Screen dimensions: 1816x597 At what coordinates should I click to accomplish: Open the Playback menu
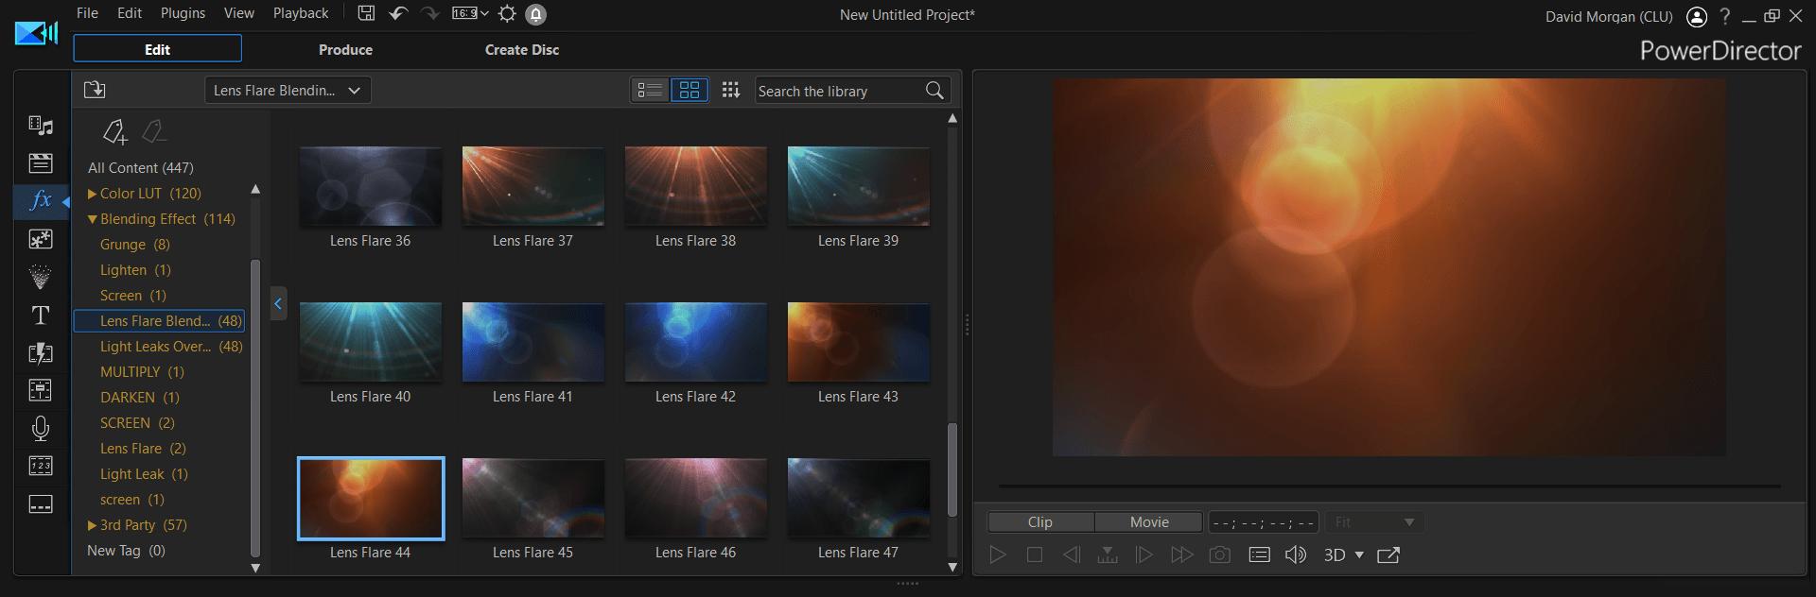pyautogui.click(x=301, y=13)
